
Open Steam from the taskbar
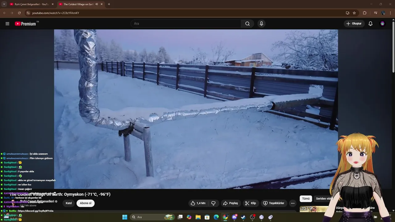(243, 217)
